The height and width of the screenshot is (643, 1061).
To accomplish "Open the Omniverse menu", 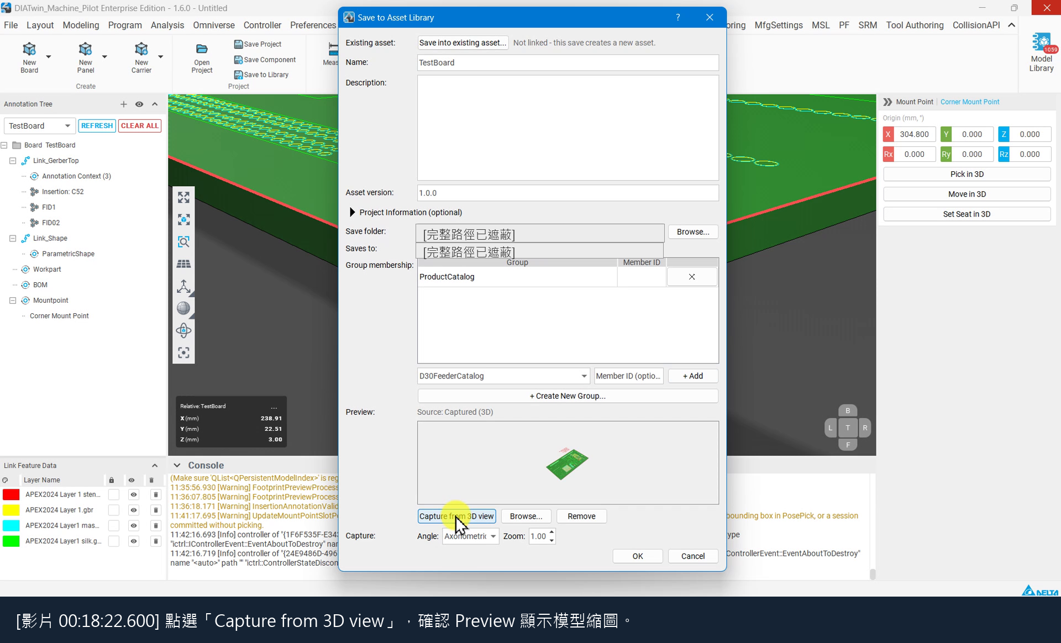I will click(x=213, y=25).
